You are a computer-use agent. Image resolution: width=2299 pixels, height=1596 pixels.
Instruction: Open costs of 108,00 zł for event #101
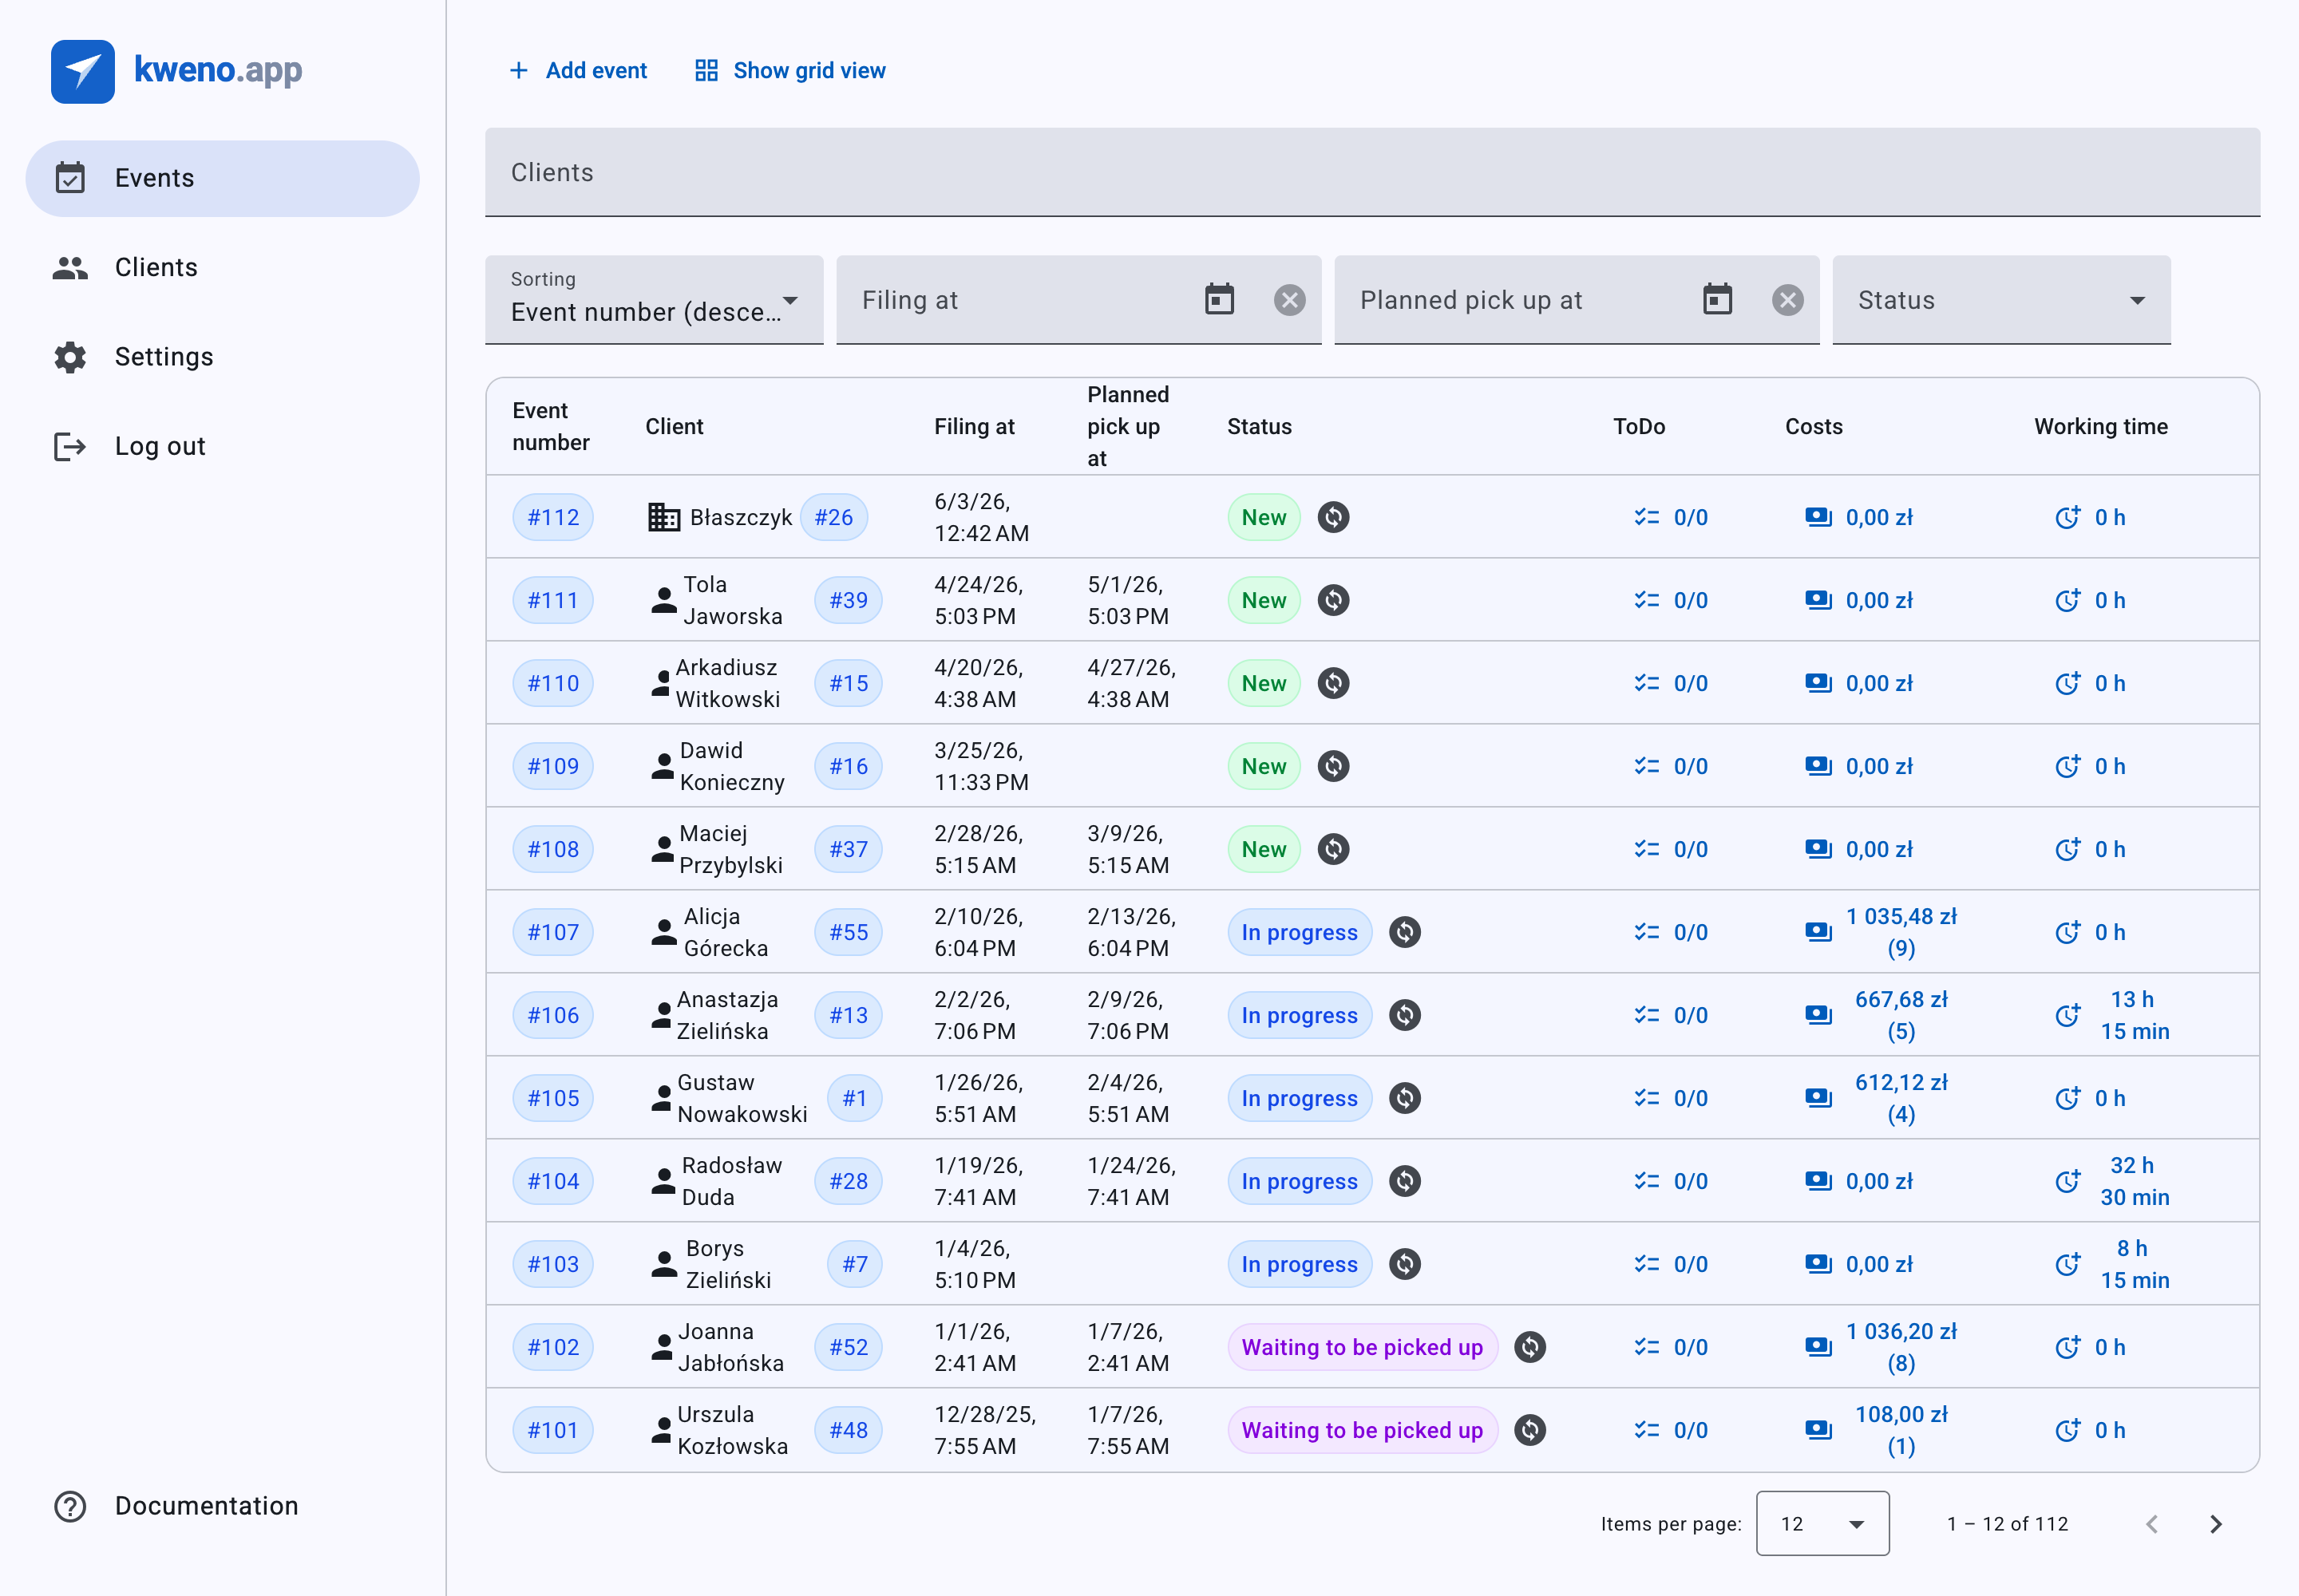1877,1430
